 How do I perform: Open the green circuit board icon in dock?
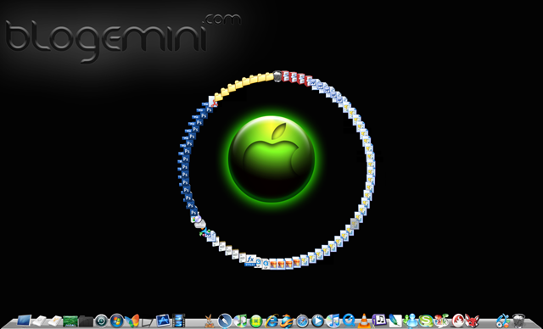point(70,321)
